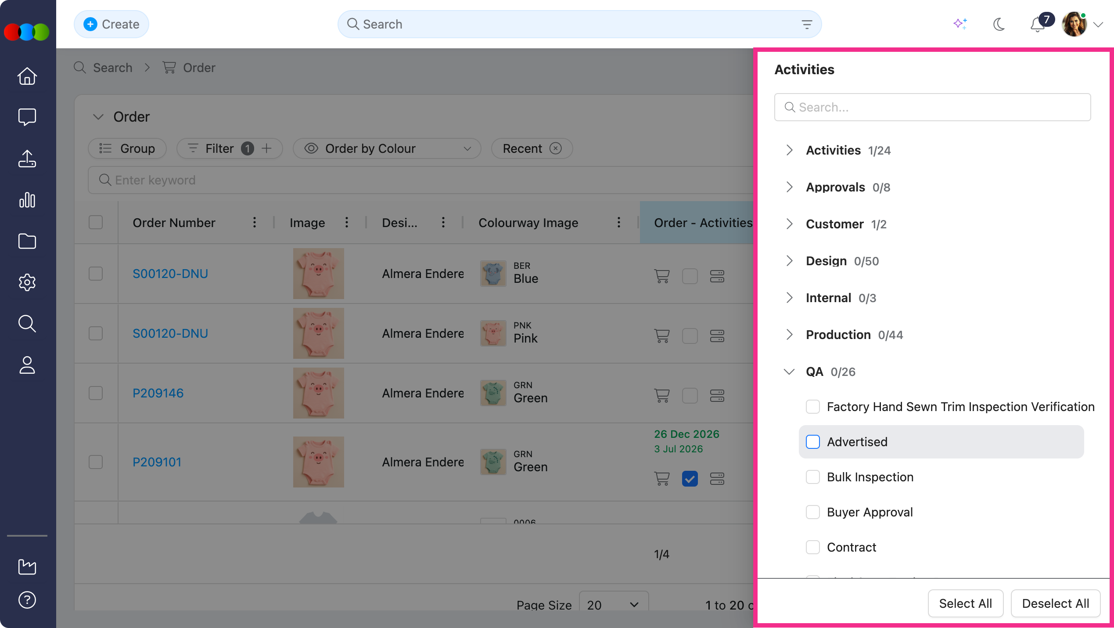
Task: Click the Group button
Action: (x=127, y=148)
